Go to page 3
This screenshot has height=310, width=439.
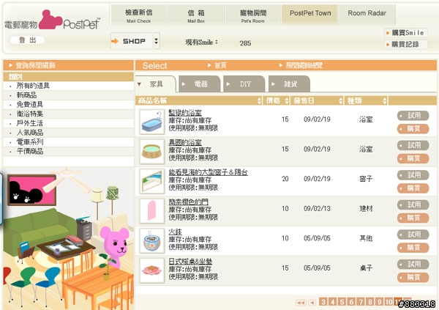[x=323, y=302]
